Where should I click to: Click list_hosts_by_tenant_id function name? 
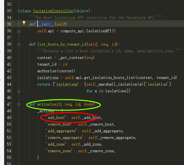pyautogui.click(x=62, y=44)
